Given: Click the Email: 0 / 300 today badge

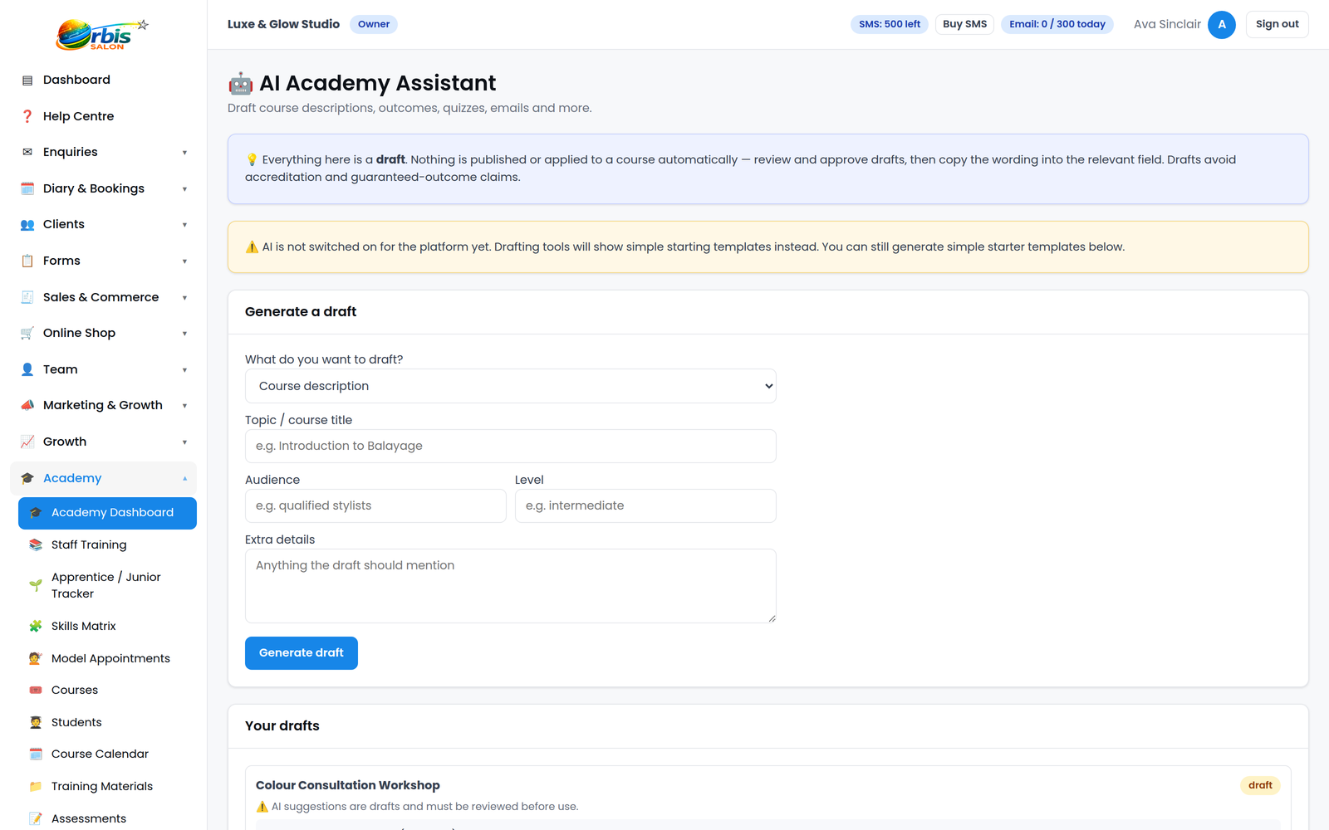Looking at the screenshot, I should click(x=1057, y=24).
